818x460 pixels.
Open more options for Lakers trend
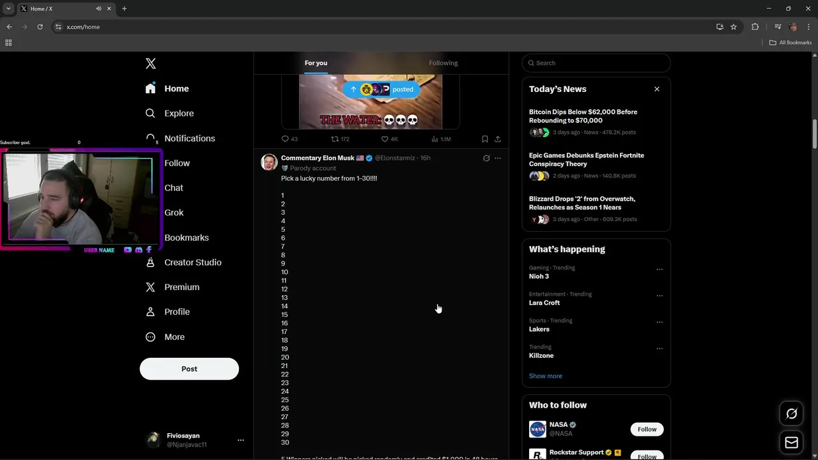(x=660, y=322)
